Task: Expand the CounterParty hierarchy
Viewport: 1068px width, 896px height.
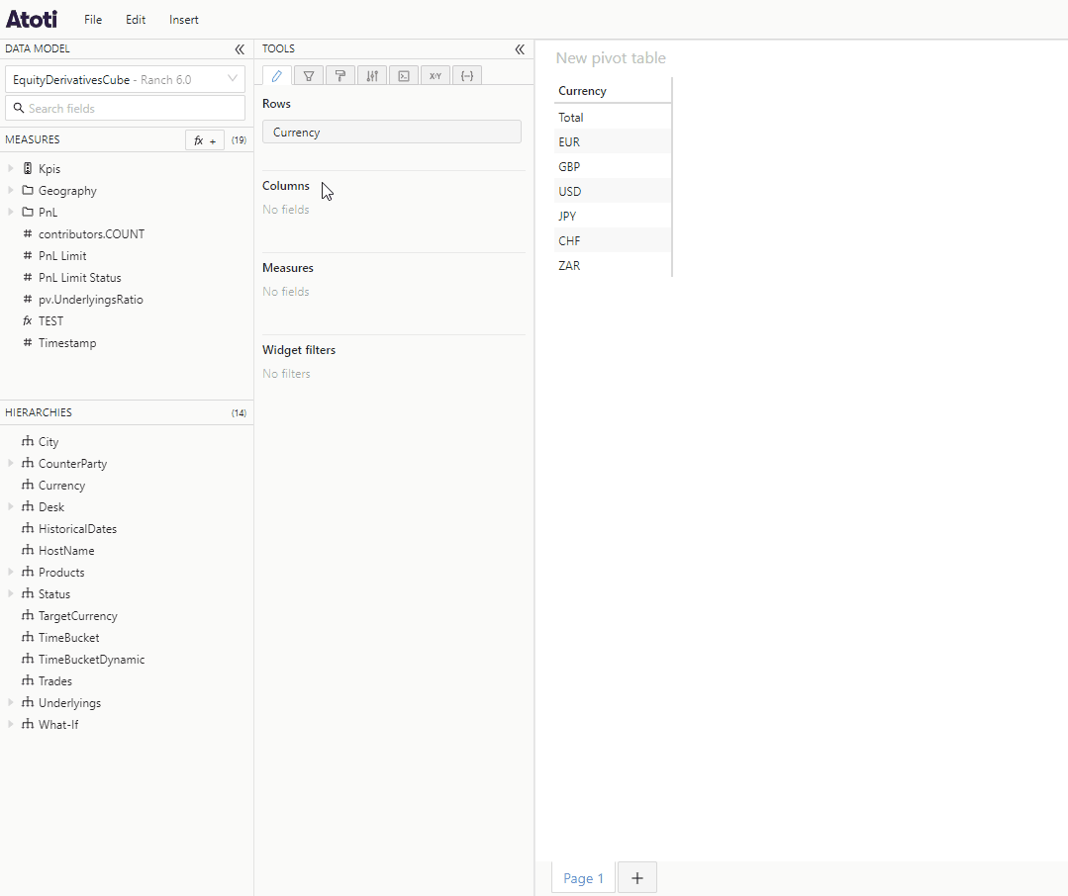Action: pos(10,463)
